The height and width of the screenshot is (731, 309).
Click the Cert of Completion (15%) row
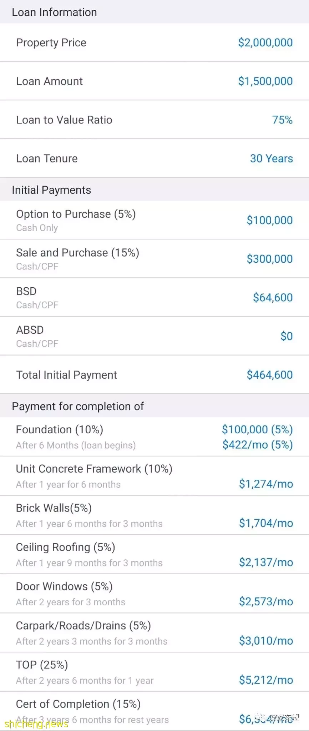(x=154, y=711)
